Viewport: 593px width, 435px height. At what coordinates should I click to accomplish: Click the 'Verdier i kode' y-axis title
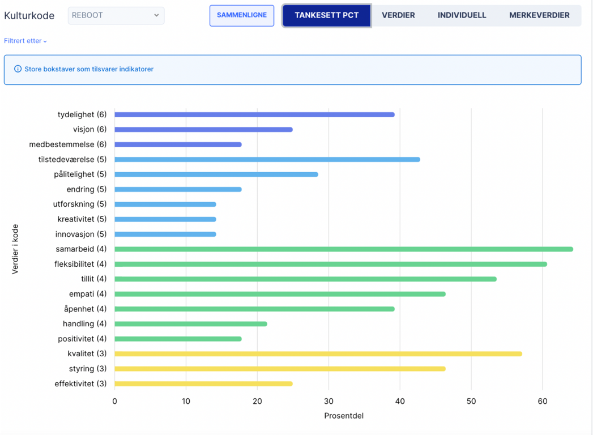pos(15,249)
